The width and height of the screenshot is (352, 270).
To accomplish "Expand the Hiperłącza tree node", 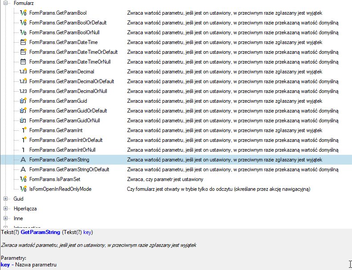I will (6, 209).
